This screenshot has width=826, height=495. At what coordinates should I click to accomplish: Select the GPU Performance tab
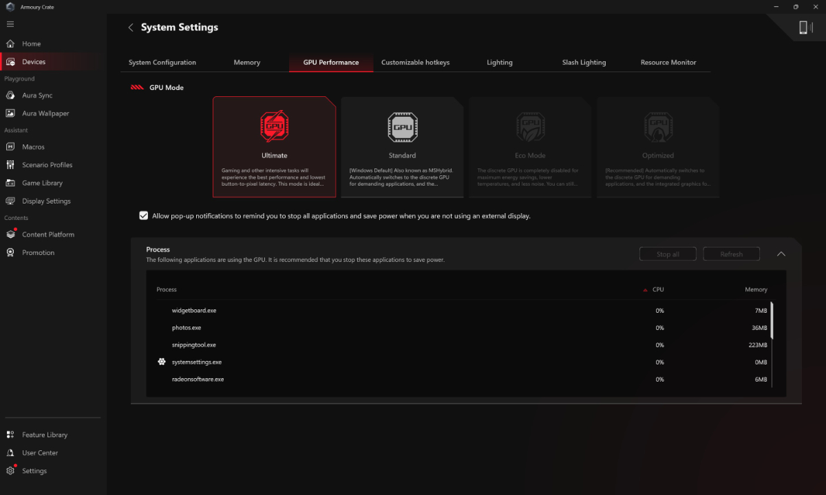click(331, 63)
